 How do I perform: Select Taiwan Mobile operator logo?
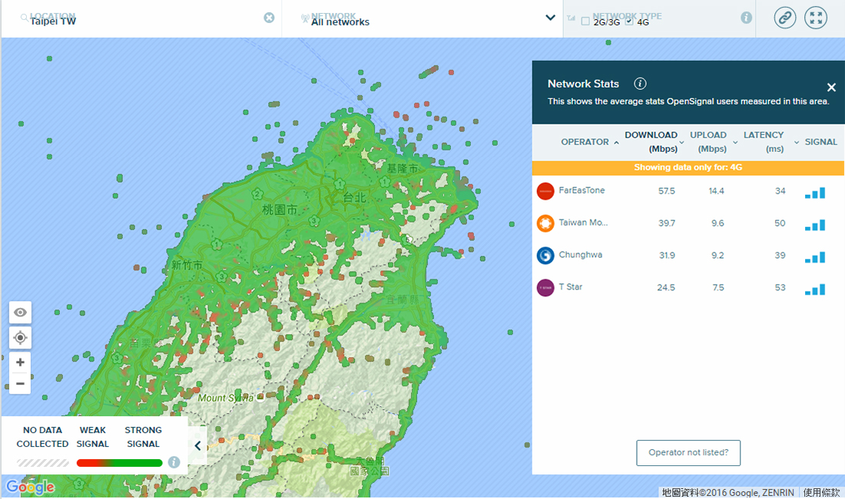point(545,223)
